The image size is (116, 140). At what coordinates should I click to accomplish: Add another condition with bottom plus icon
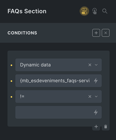96,127
